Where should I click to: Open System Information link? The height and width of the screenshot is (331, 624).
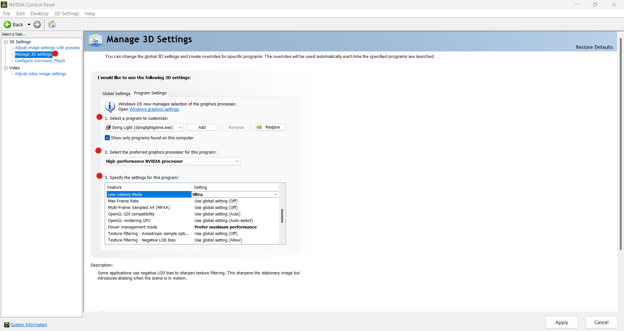tap(29, 325)
